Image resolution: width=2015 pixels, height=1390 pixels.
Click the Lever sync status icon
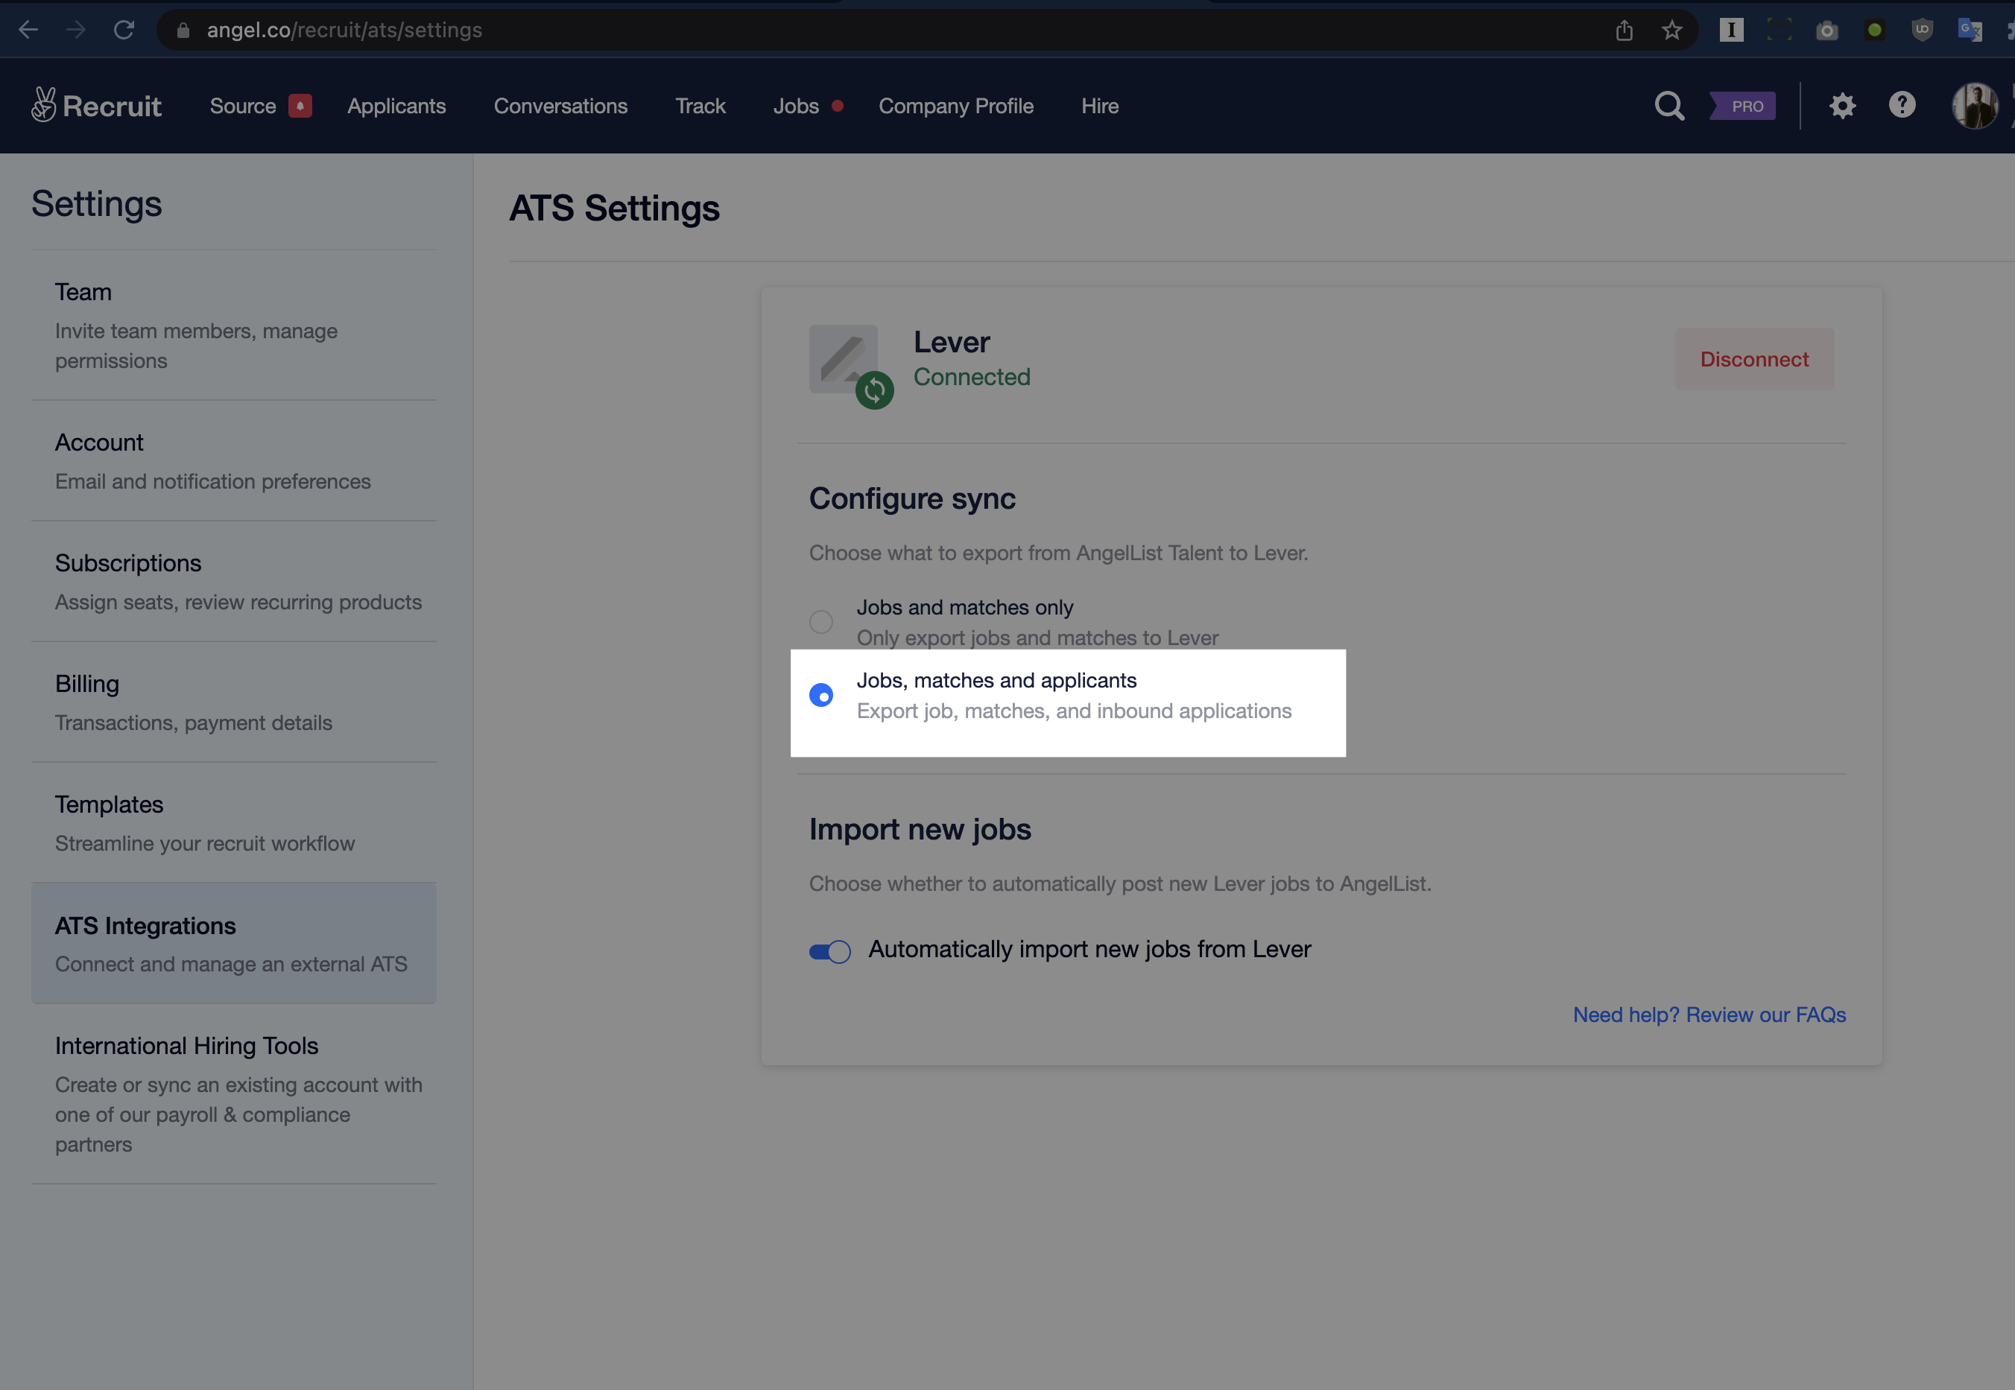click(x=874, y=391)
